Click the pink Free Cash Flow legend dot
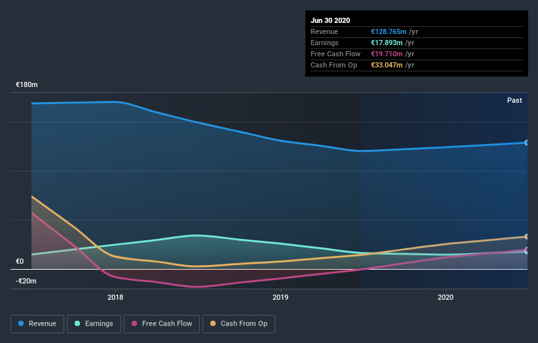This screenshot has height=343, width=538. coord(134,323)
